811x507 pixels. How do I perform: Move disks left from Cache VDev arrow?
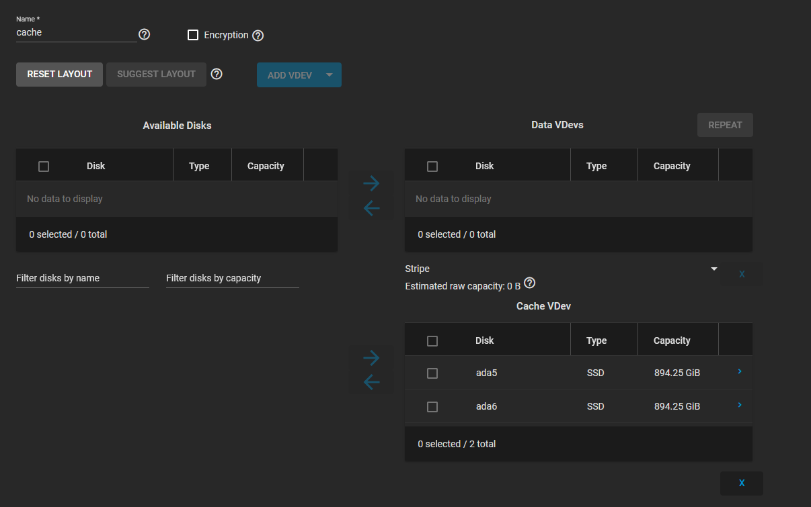tap(371, 382)
